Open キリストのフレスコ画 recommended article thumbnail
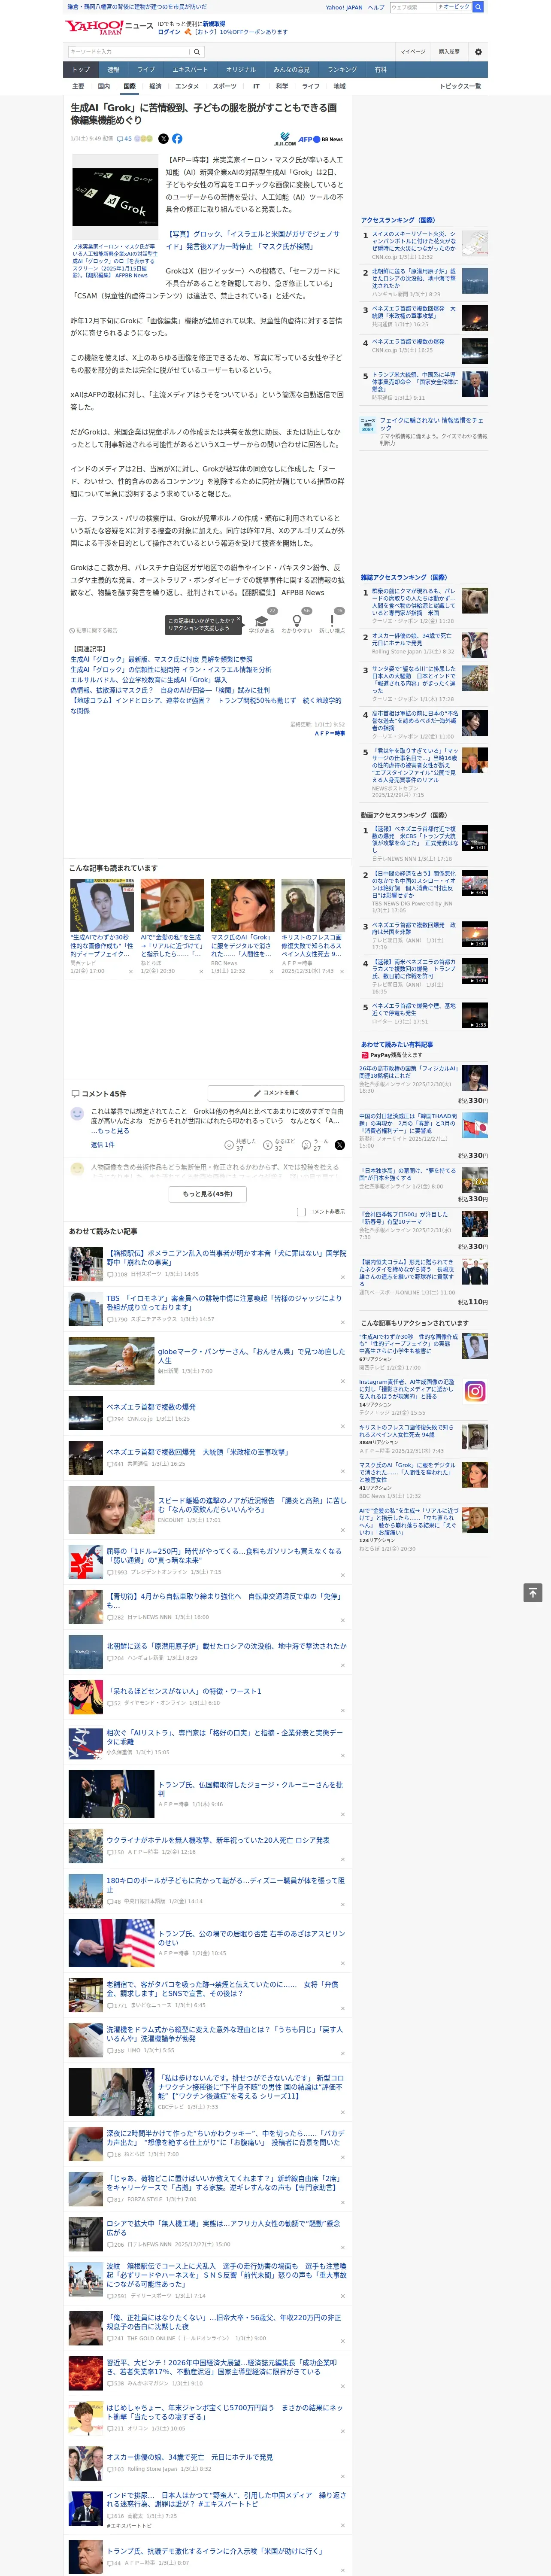Image resolution: width=551 pixels, height=2576 pixels. [x=312, y=905]
